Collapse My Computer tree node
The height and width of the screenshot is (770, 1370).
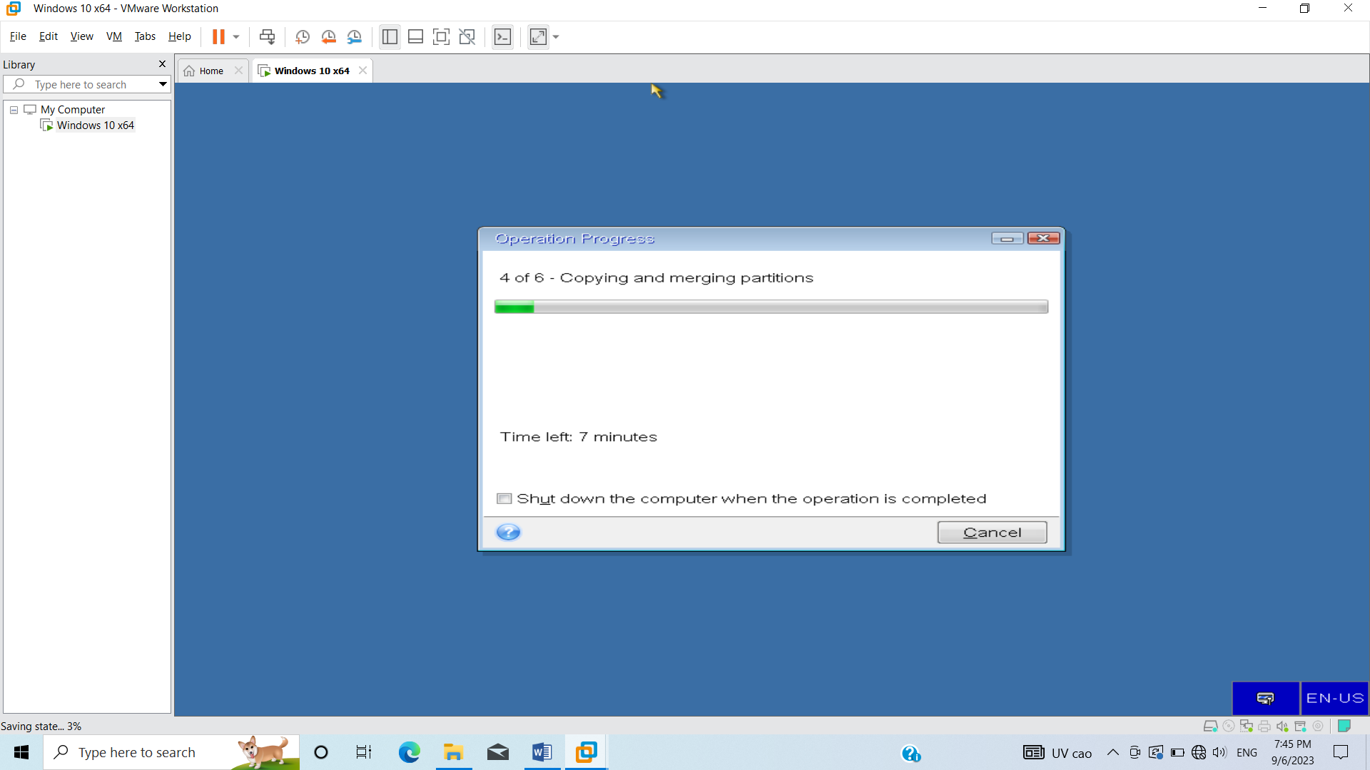pyautogui.click(x=14, y=110)
